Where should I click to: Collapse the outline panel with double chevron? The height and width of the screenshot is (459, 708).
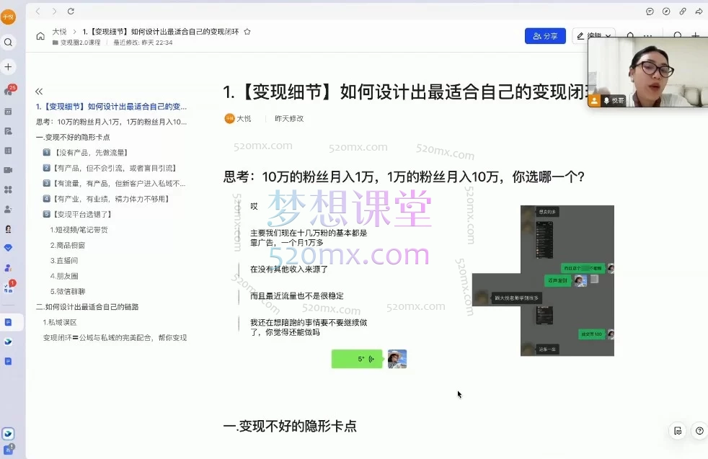tap(39, 92)
